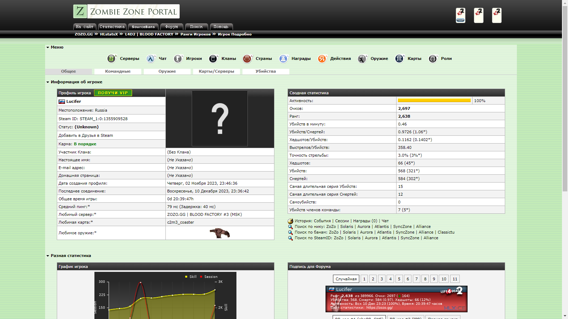This screenshot has height=319, width=568.
Task: Click the Карты icon in menu
Action: click(399, 58)
